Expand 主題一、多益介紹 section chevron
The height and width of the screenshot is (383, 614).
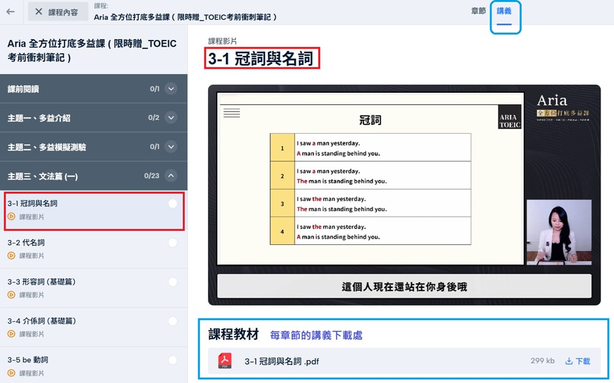tap(171, 117)
